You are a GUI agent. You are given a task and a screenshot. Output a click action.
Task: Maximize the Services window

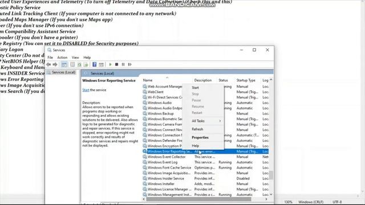254,50
